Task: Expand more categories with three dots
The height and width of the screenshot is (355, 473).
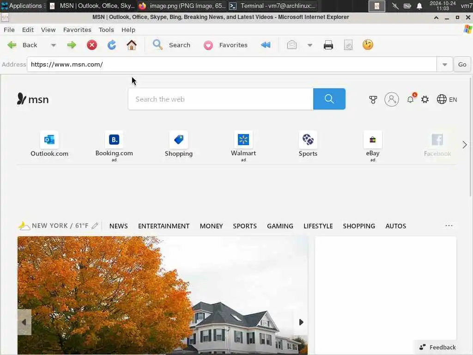Action: click(449, 226)
